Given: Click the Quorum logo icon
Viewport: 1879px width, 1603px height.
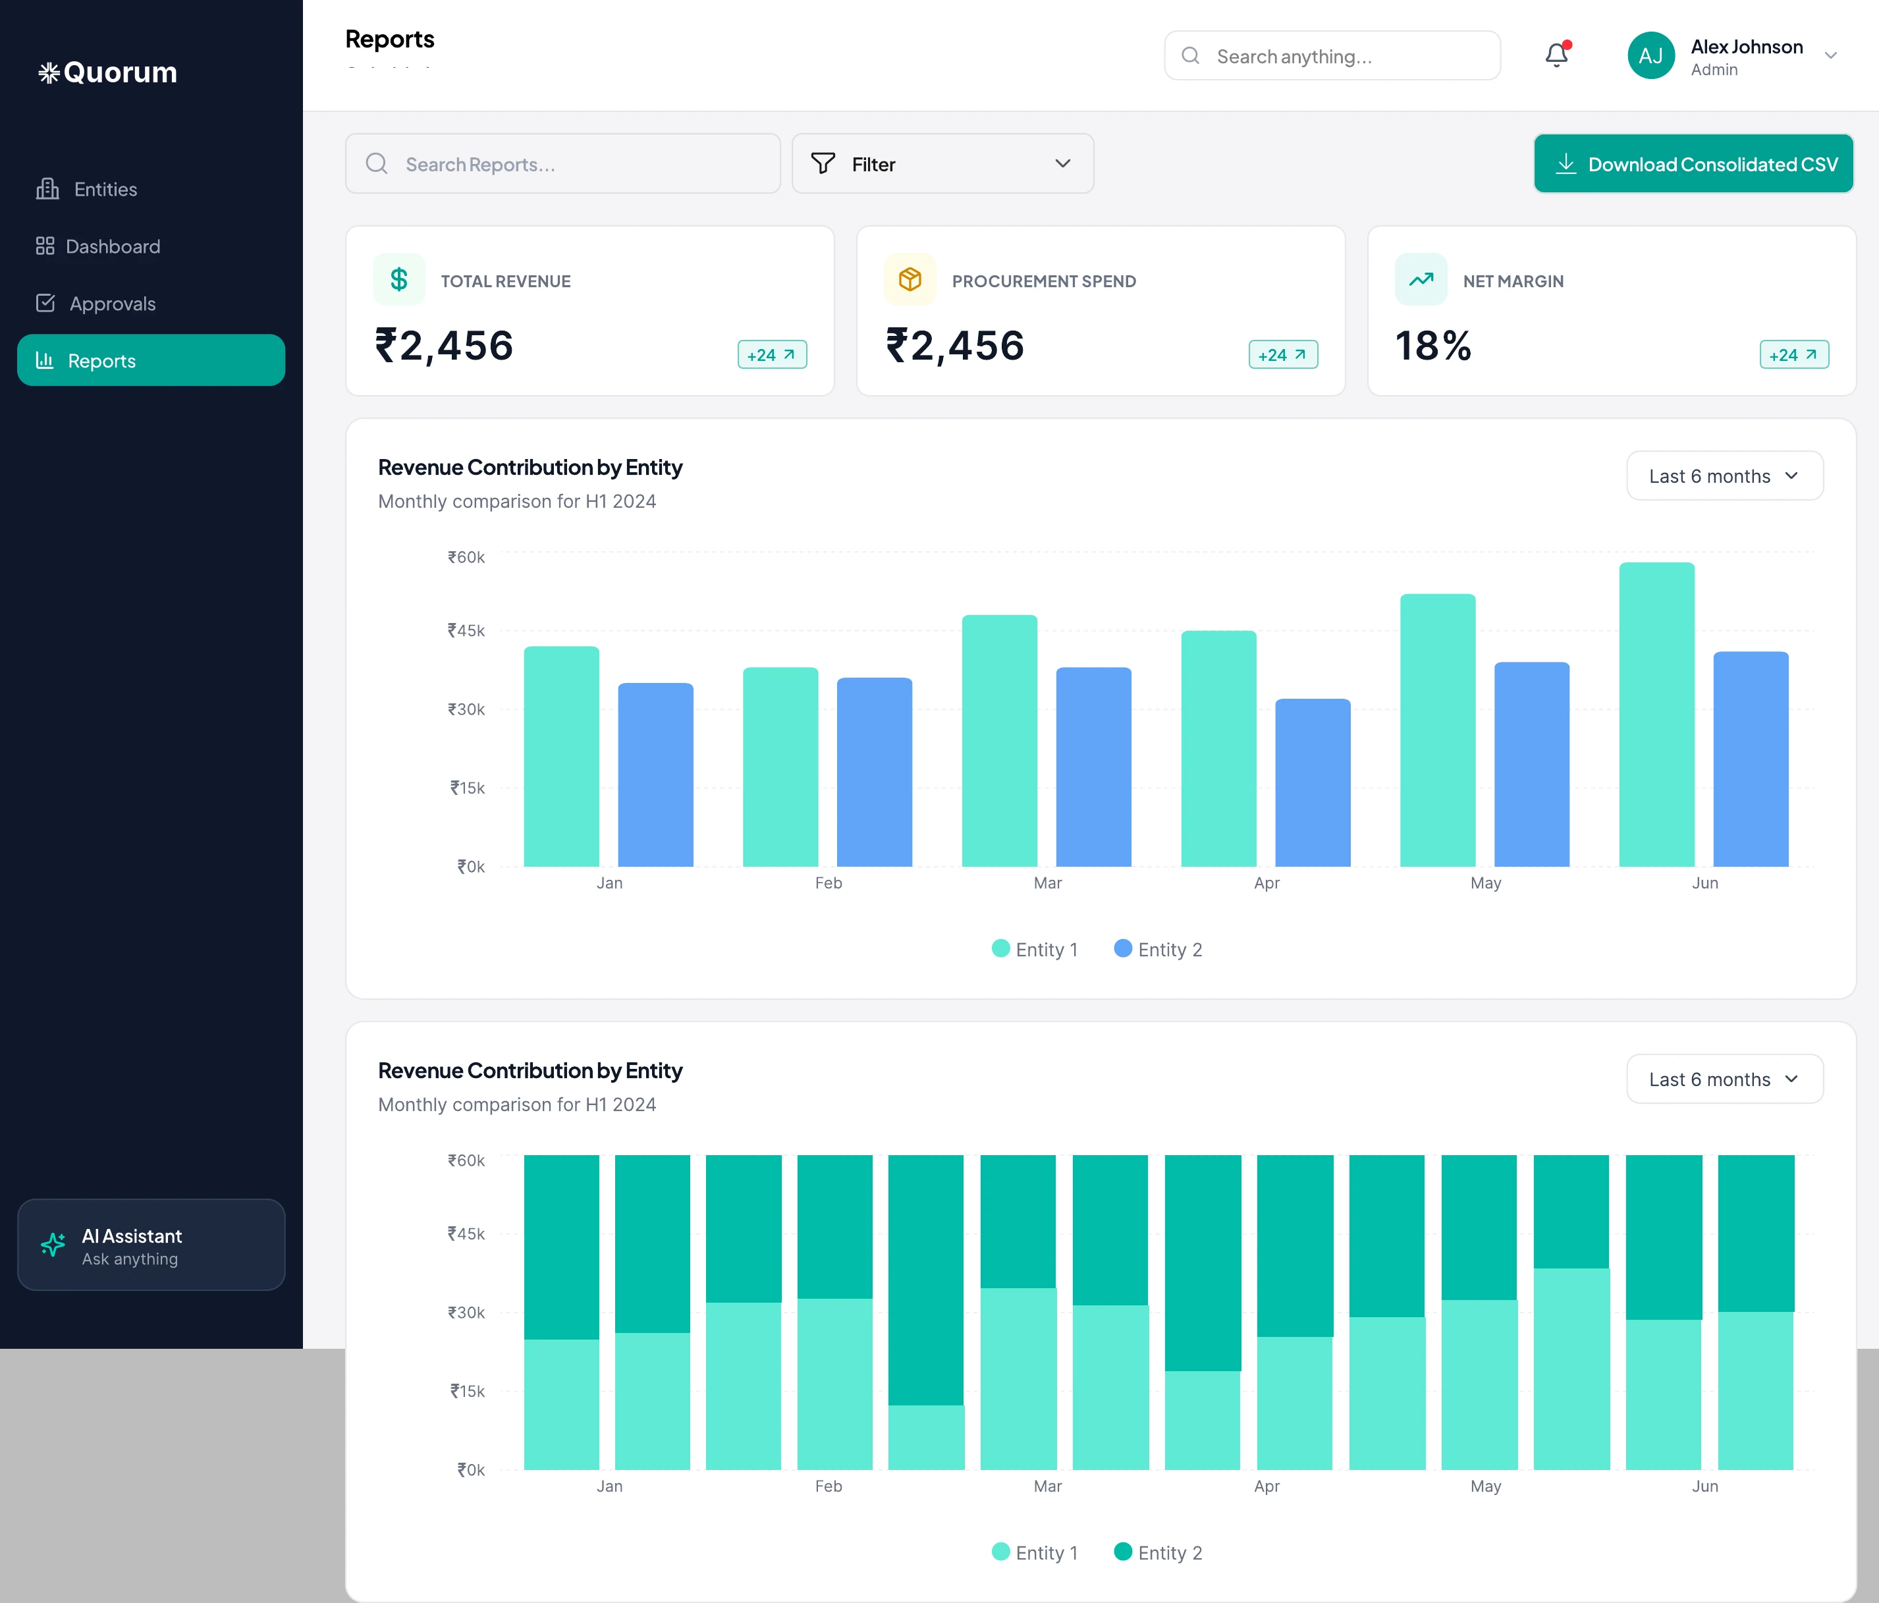Looking at the screenshot, I should tap(49, 72).
